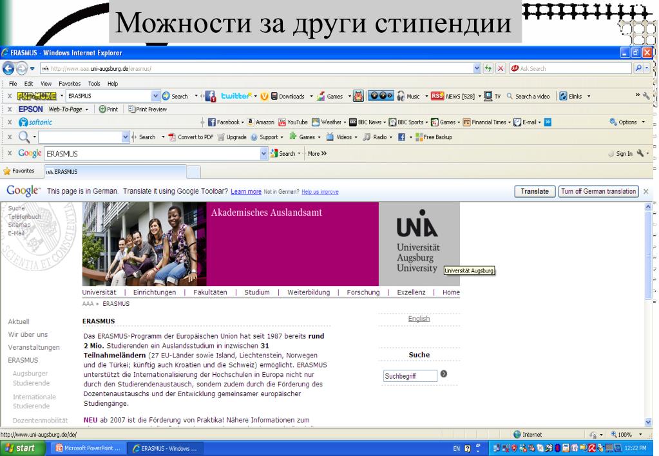659x456 pixels.
Task: Open the Help menu
Action: 113,84
